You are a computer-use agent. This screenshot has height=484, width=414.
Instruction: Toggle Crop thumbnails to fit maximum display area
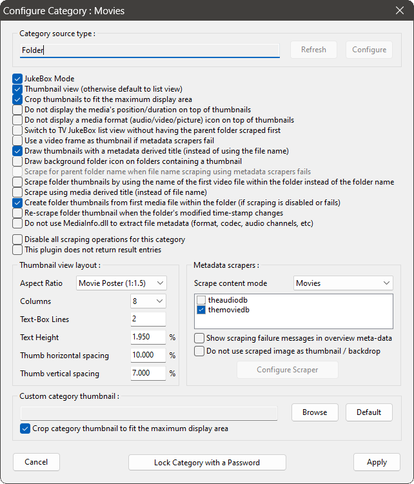pyautogui.click(x=17, y=99)
